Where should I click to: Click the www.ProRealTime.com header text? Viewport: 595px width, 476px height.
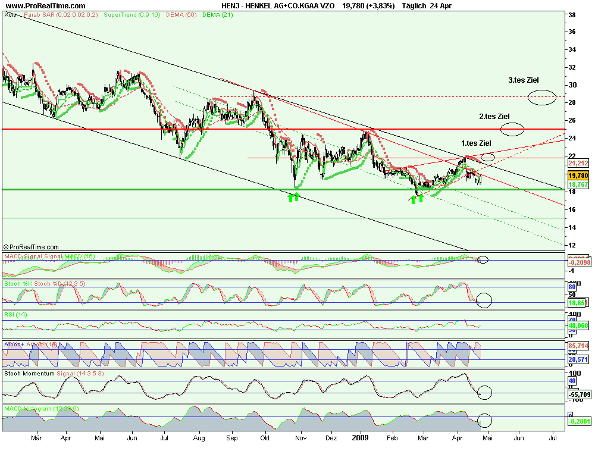coord(46,6)
